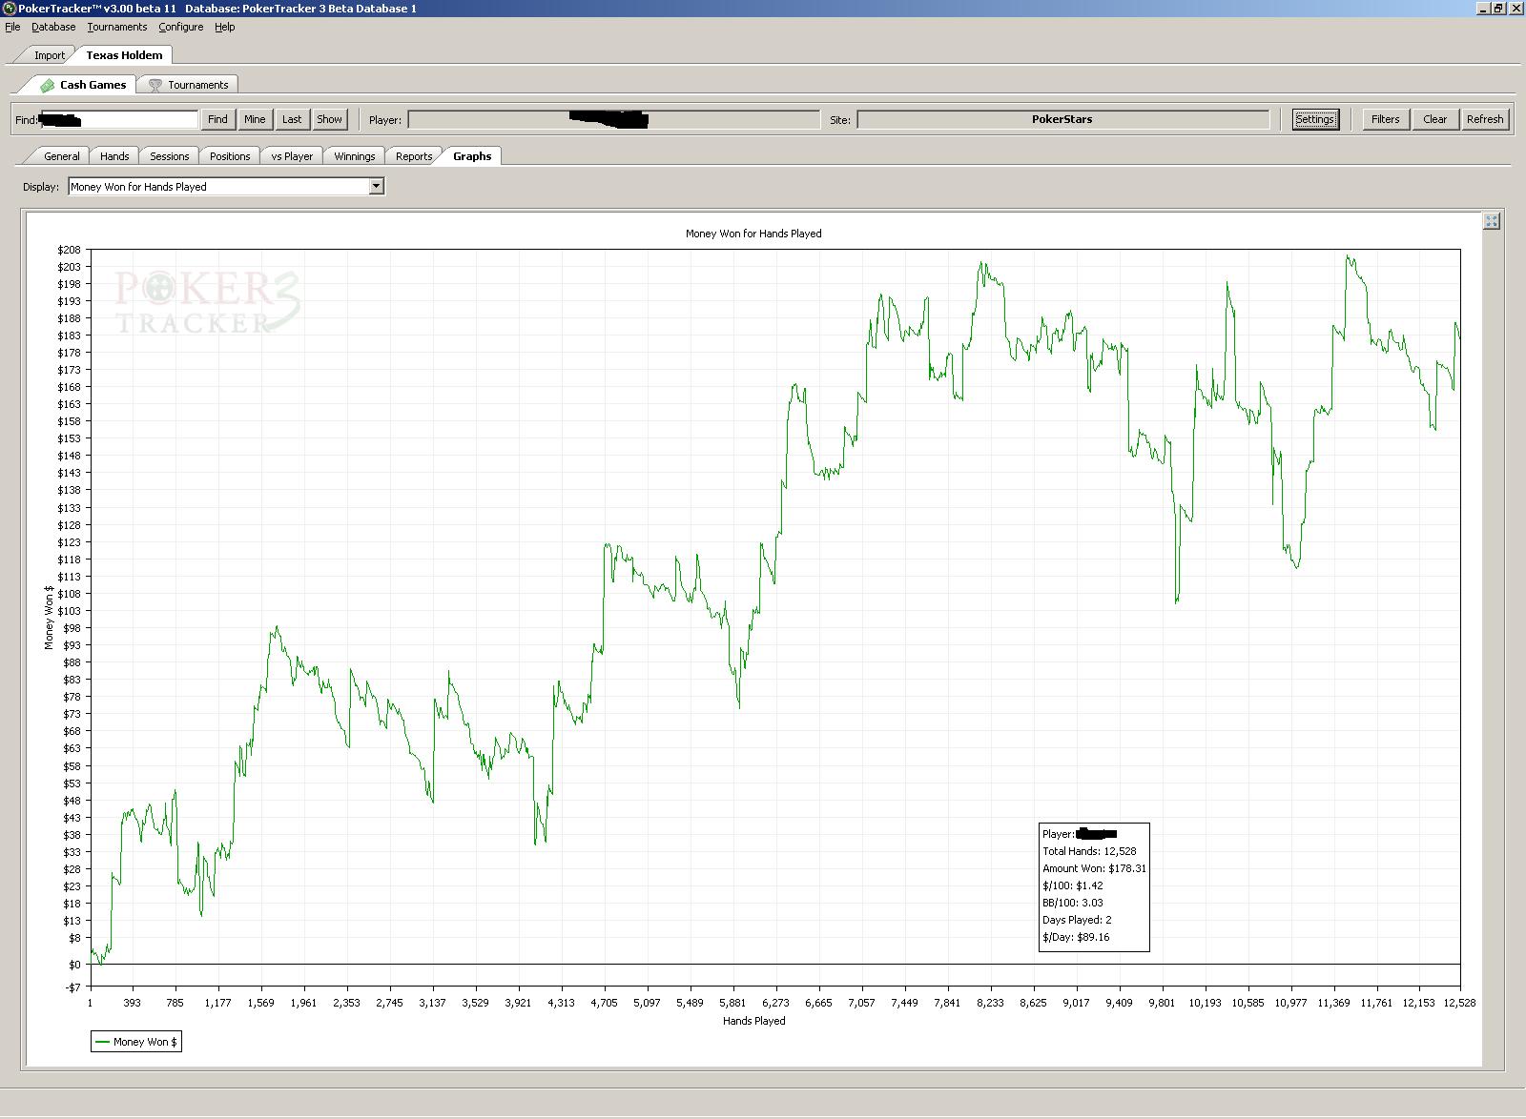Click the Amount Won: $178.31 text
1526x1119 pixels.
coord(1094,868)
